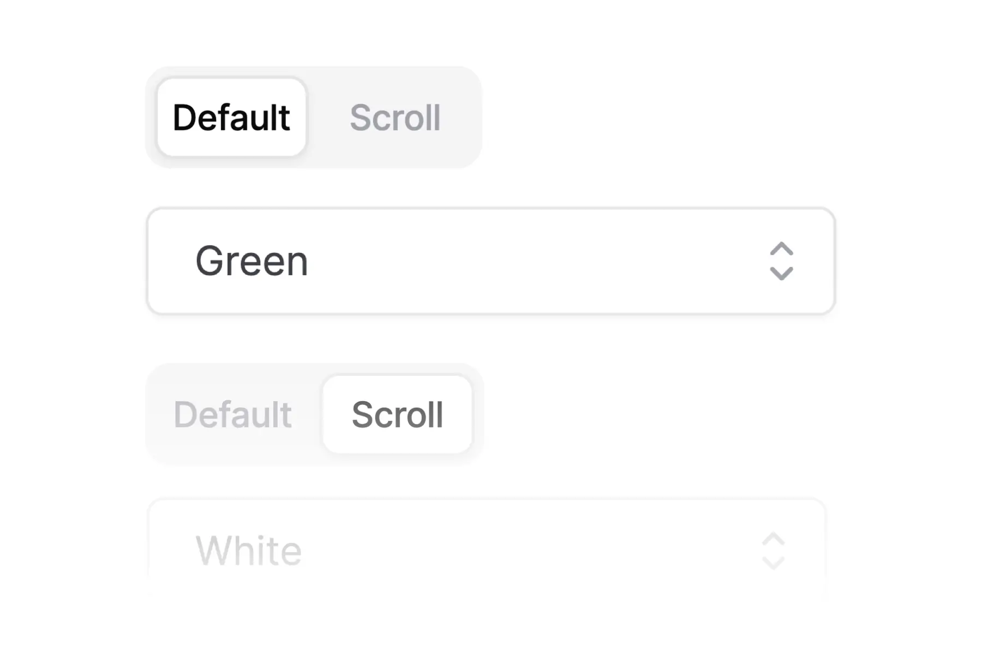Click the downward chevron arrow in White select
The height and width of the screenshot is (654, 982).
(773, 562)
